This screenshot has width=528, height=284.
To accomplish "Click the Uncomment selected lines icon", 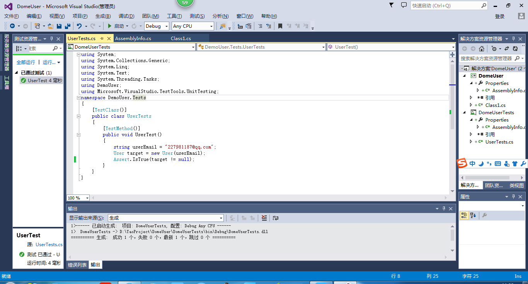I will pos(269,26).
